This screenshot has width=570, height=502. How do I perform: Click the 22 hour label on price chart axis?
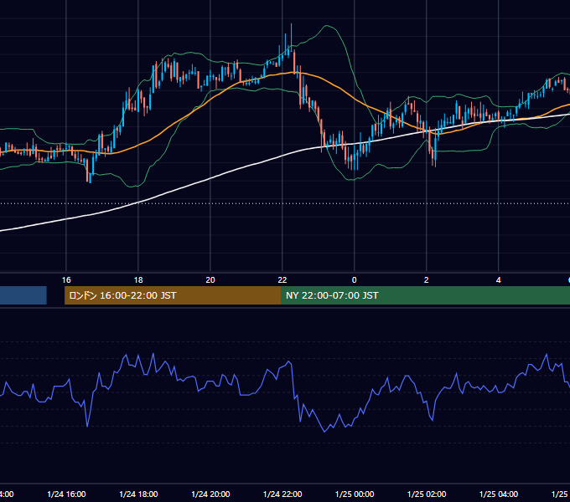[x=282, y=280]
